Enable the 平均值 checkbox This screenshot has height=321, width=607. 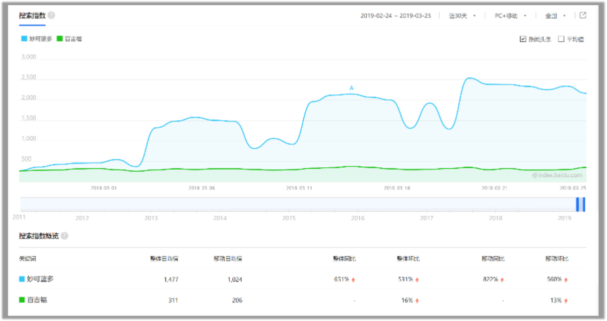tap(561, 39)
